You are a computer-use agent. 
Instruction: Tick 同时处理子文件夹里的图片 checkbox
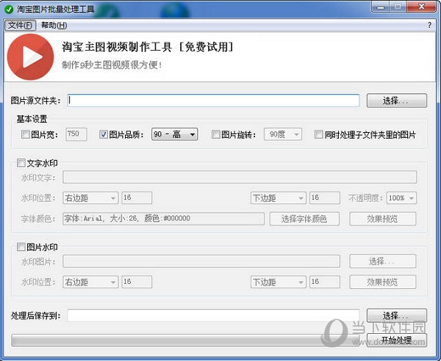[x=318, y=134]
